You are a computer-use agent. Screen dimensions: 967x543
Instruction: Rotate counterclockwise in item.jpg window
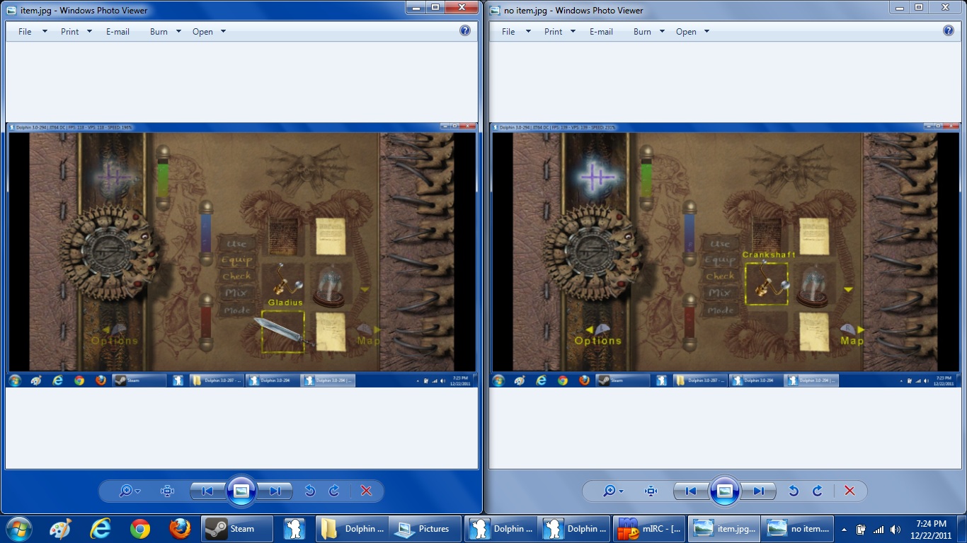tap(309, 491)
